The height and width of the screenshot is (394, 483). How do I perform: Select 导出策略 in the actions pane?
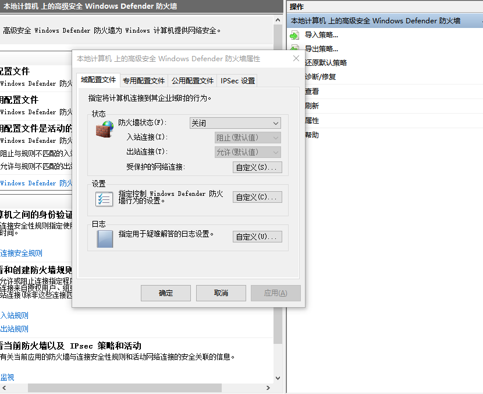(x=321, y=49)
